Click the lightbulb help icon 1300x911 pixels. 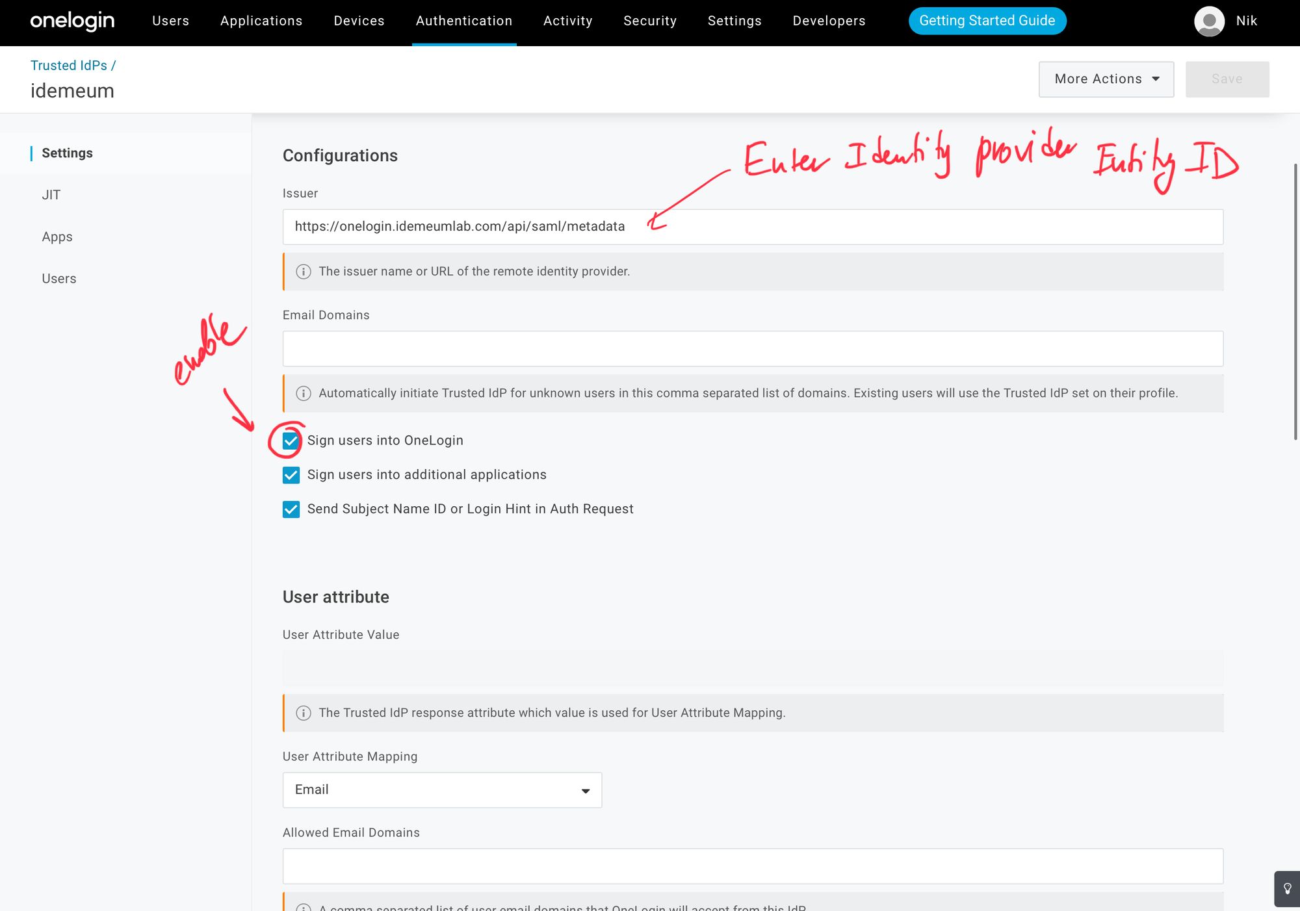coord(1287,889)
